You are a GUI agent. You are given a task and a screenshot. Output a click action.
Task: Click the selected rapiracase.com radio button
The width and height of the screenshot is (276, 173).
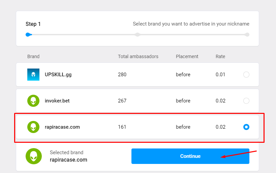[x=246, y=127]
